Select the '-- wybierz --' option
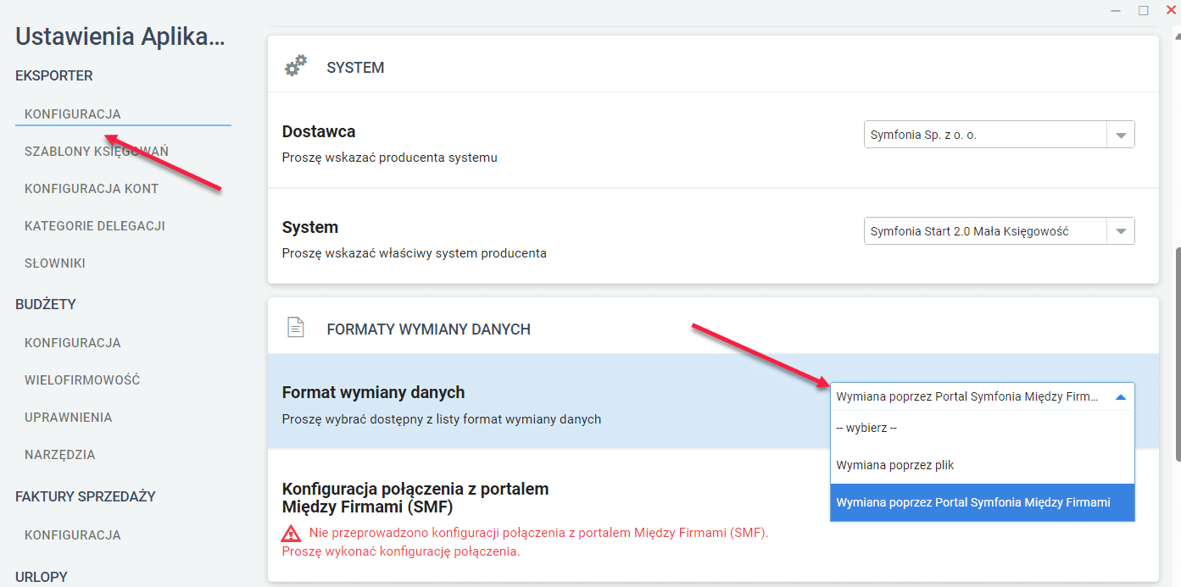Screen dimensions: 1181x587 [x=983, y=428]
